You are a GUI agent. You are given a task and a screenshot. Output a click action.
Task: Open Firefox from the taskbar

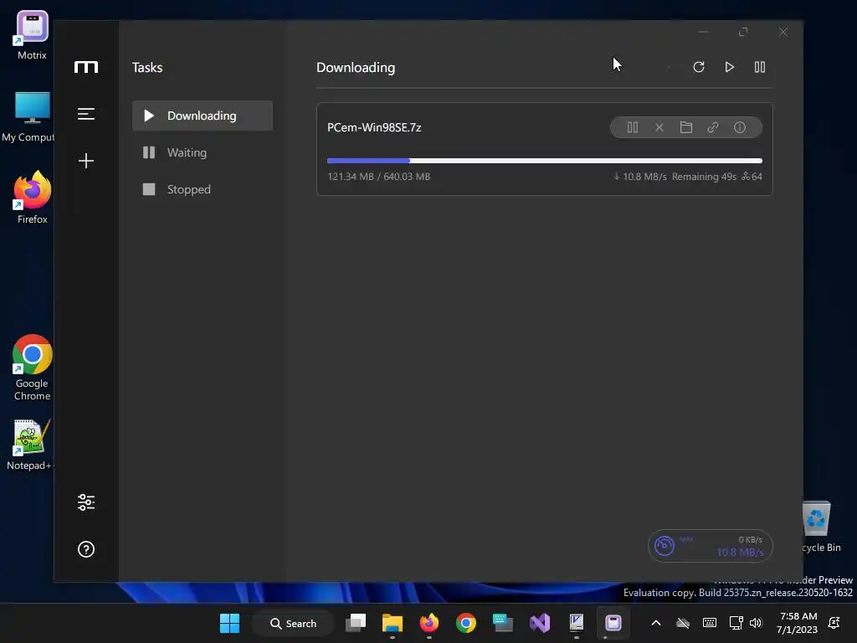click(429, 623)
